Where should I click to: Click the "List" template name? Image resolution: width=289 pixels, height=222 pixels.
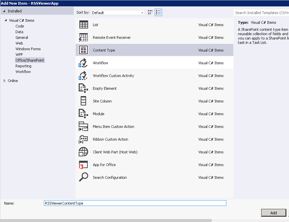95,25
